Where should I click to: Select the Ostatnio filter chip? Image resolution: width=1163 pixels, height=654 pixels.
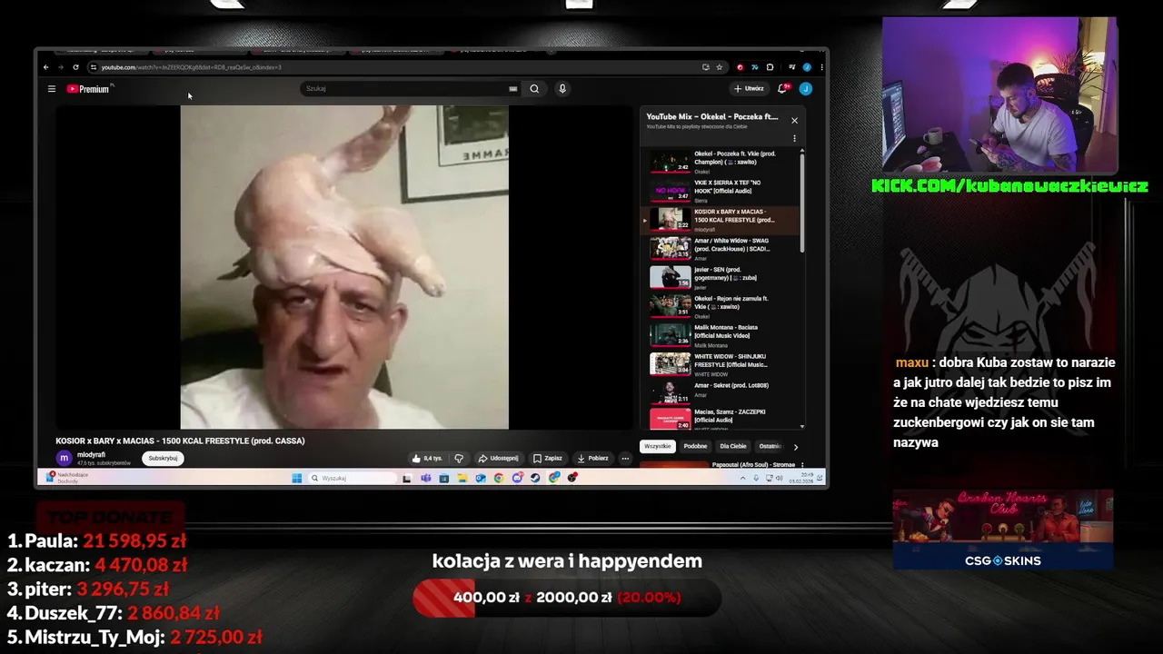click(770, 446)
